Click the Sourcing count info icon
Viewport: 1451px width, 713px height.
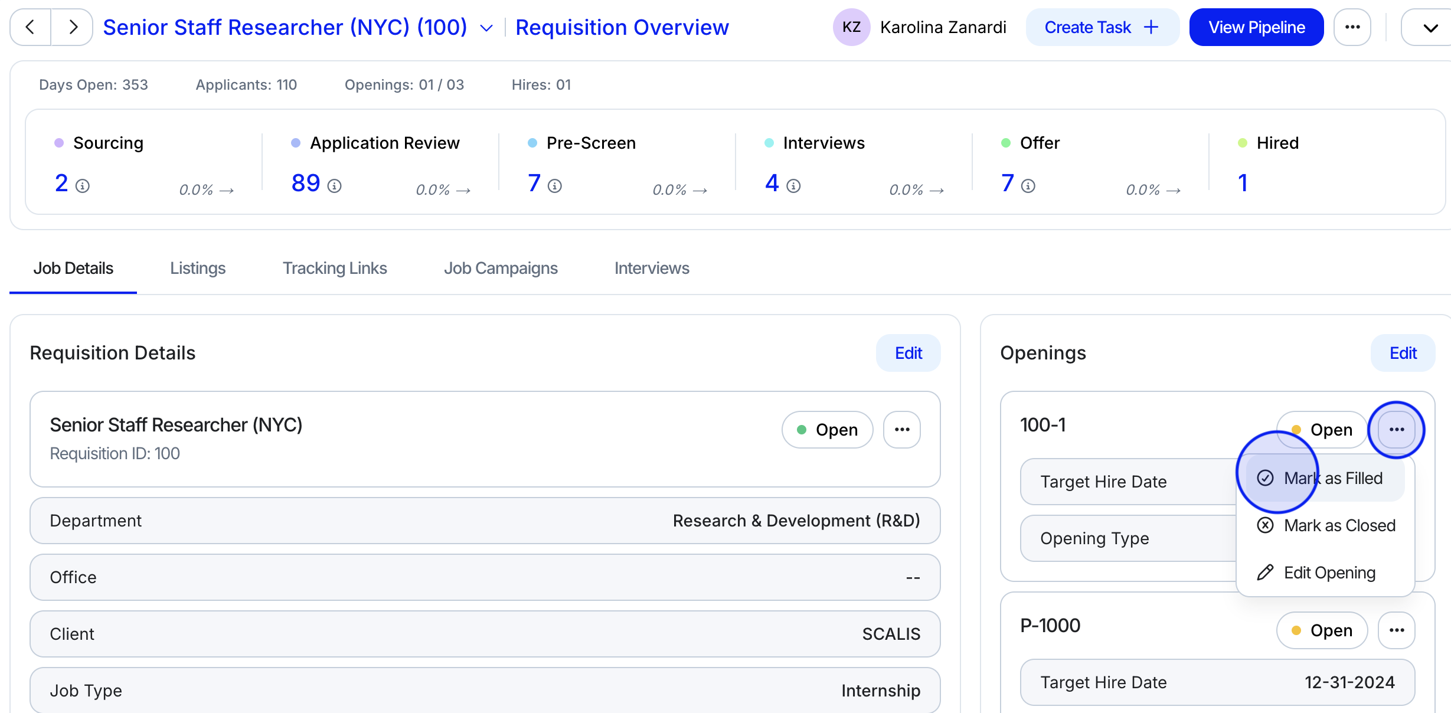pyautogui.click(x=83, y=187)
